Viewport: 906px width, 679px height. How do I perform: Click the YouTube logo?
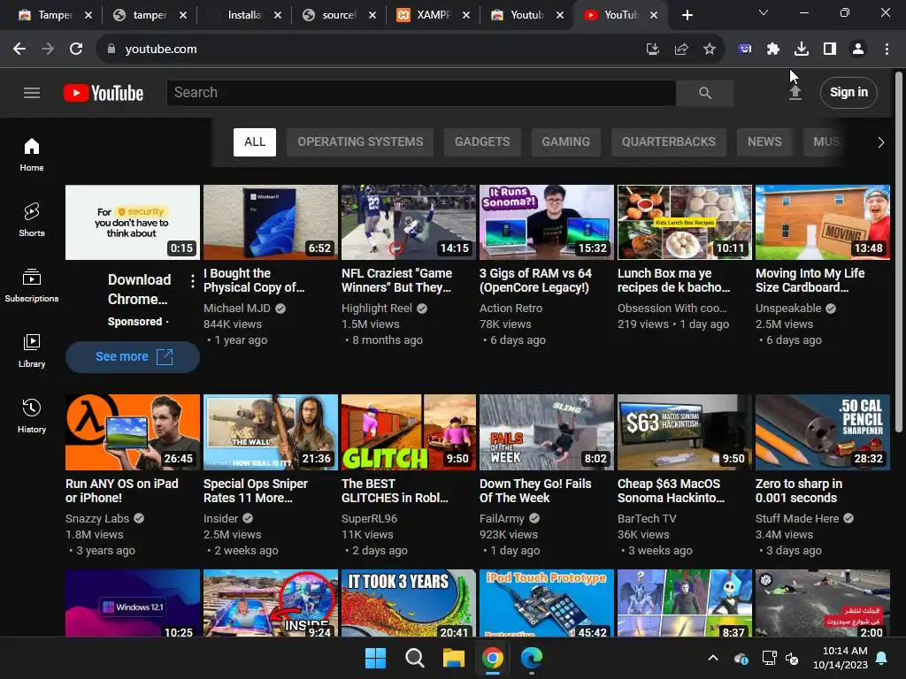[x=104, y=93]
